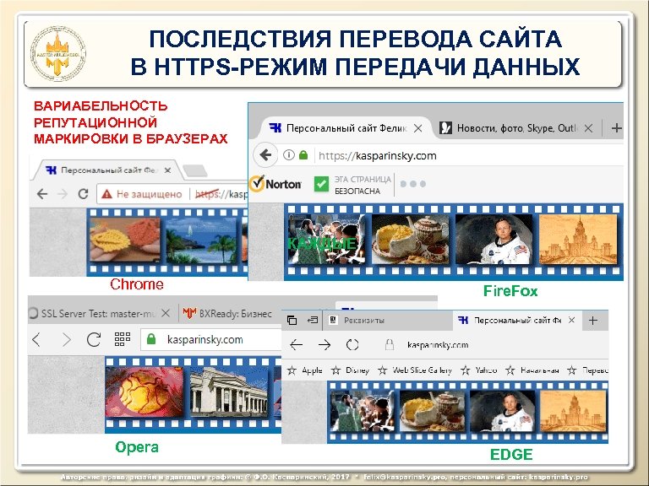Switch to the Firefox 'Новости, фото, Skype' tab
Viewport: 649px width, 486px height.
[x=516, y=128]
